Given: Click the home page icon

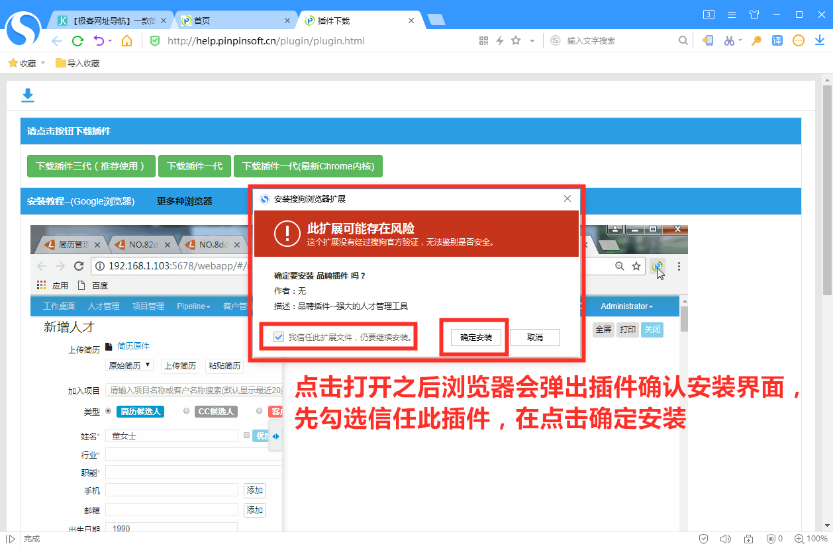Looking at the screenshot, I should pyautogui.click(x=126, y=41).
